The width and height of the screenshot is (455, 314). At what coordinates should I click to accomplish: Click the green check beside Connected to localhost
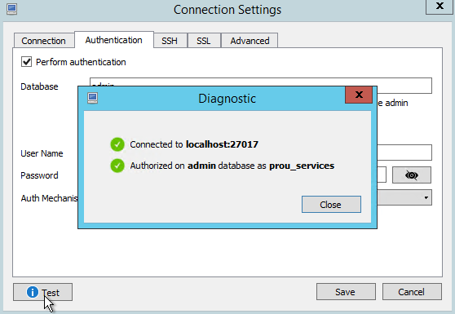click(x=117, y=144)
